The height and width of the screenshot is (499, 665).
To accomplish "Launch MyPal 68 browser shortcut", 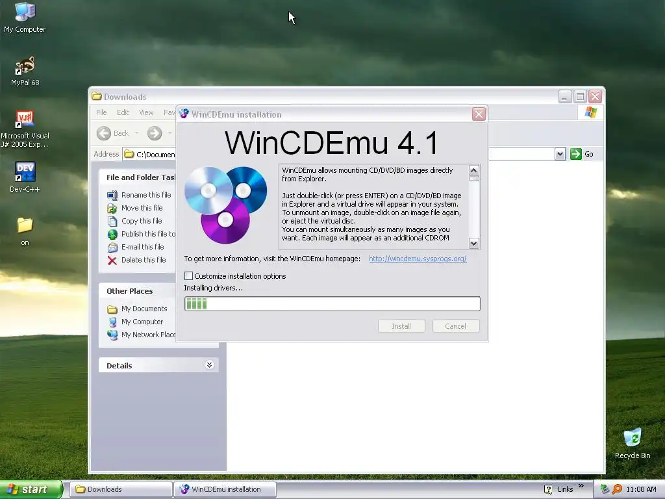I will pos(25,71).
